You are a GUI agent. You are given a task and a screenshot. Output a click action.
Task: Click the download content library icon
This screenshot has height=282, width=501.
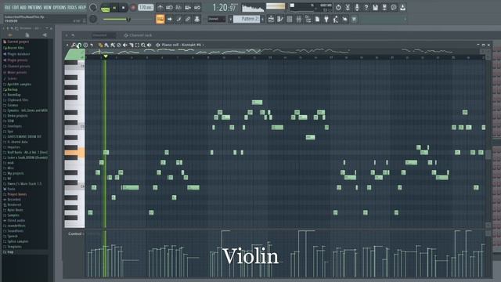coord(403,7)
